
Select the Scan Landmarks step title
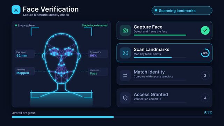[151, 49]
